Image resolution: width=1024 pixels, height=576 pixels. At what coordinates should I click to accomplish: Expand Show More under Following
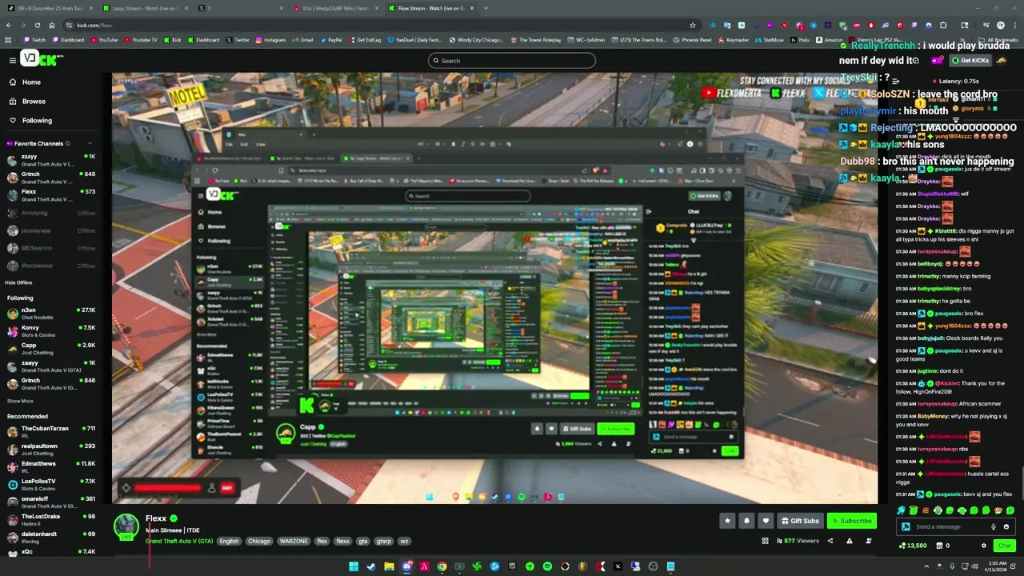pyautogui.click(x=20, y=401)
